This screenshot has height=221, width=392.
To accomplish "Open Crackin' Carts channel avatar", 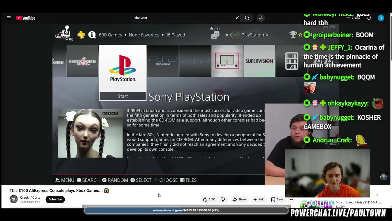I will tap(14, 199).
